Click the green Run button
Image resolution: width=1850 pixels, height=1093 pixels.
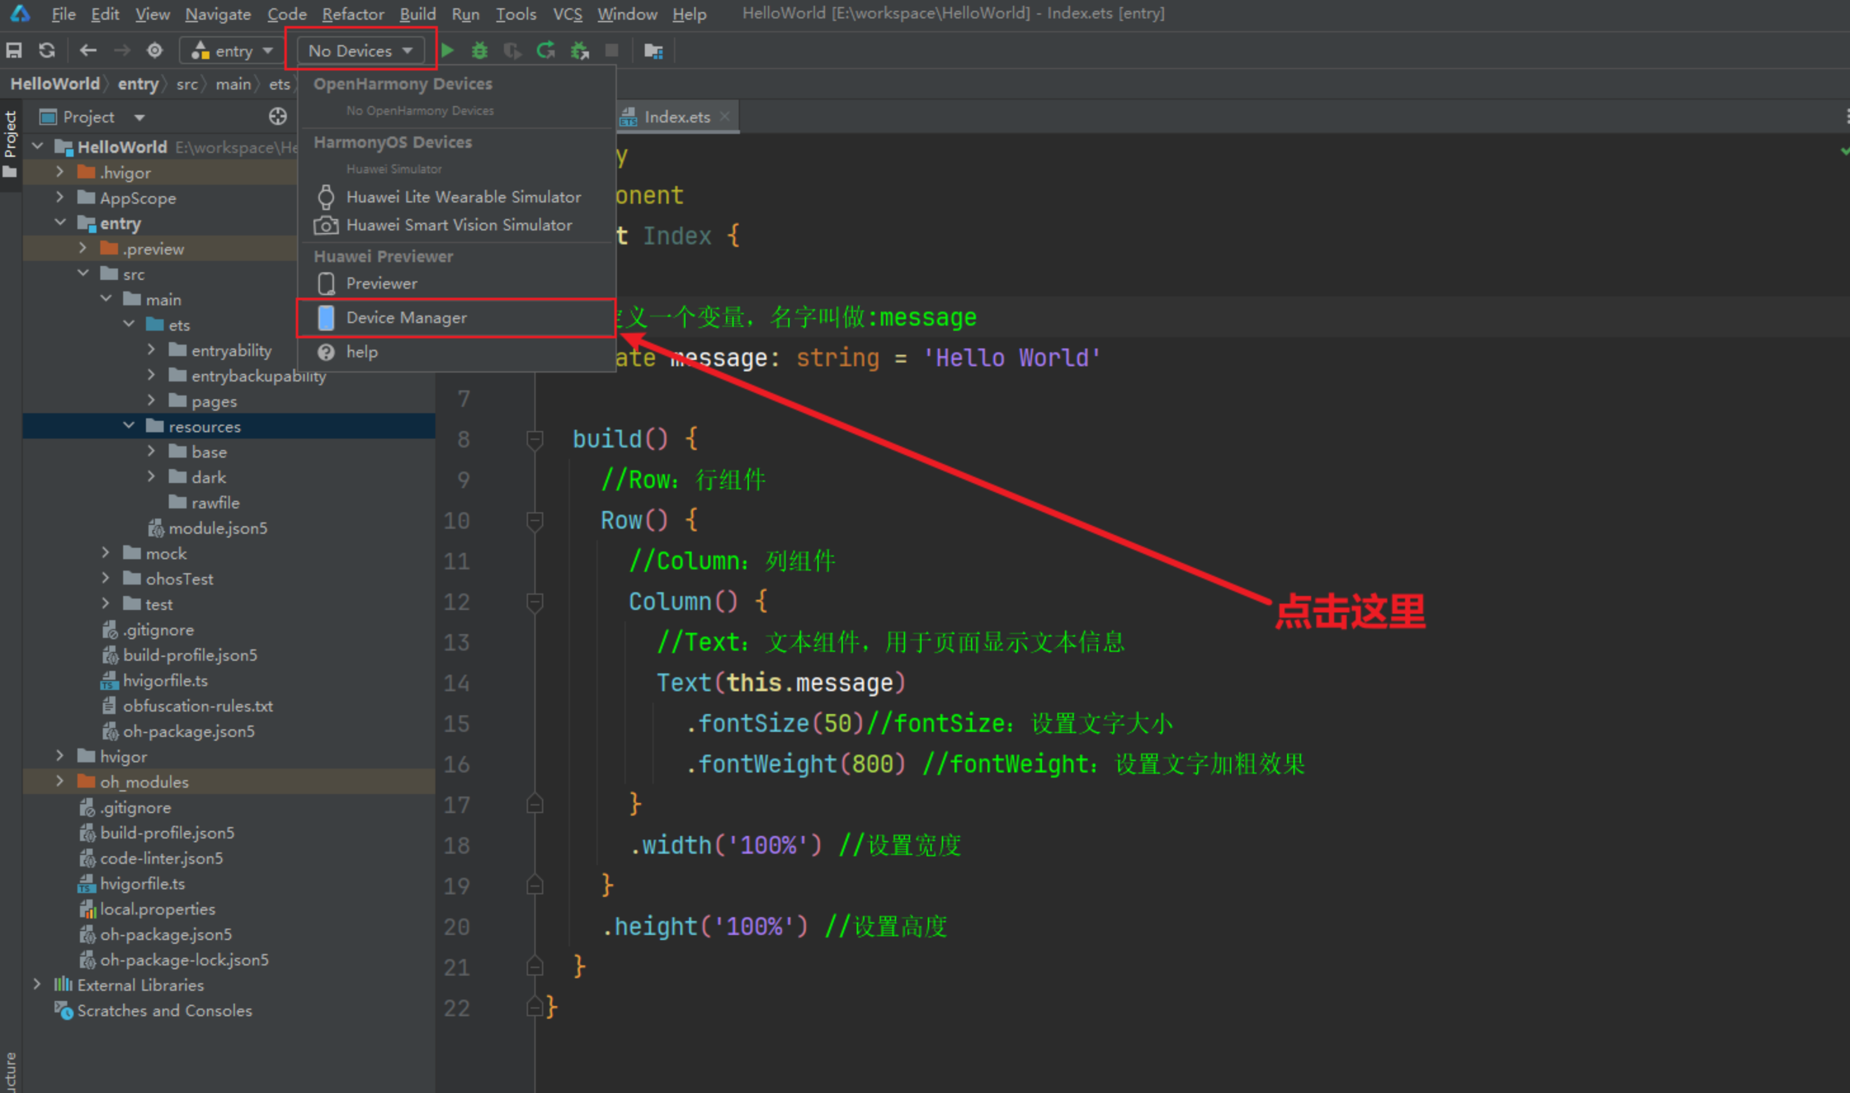(447, 51)
